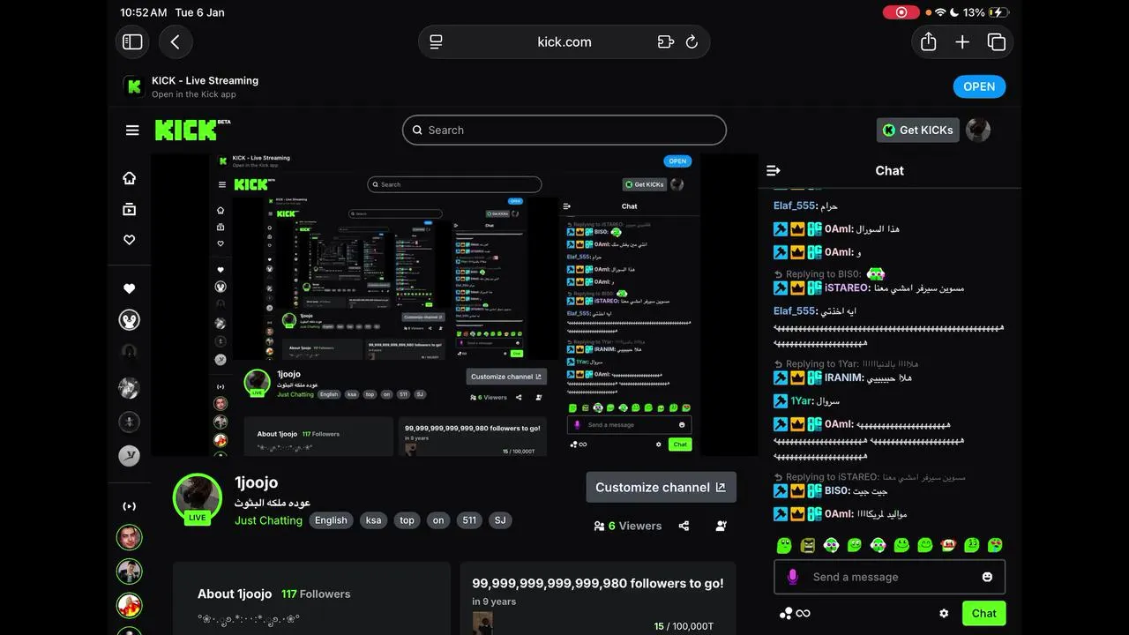The height and width of the screenshot is (635, 1129).
Task: Select the ksa tag
Action: point(374,520)
